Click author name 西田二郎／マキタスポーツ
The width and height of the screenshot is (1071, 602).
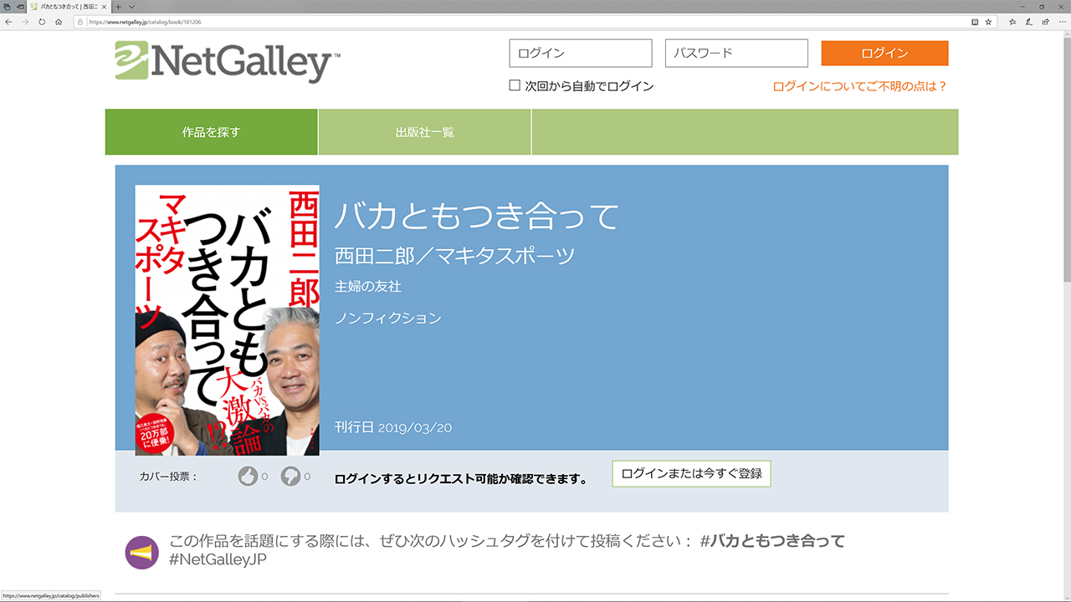[x=455, y=256]
